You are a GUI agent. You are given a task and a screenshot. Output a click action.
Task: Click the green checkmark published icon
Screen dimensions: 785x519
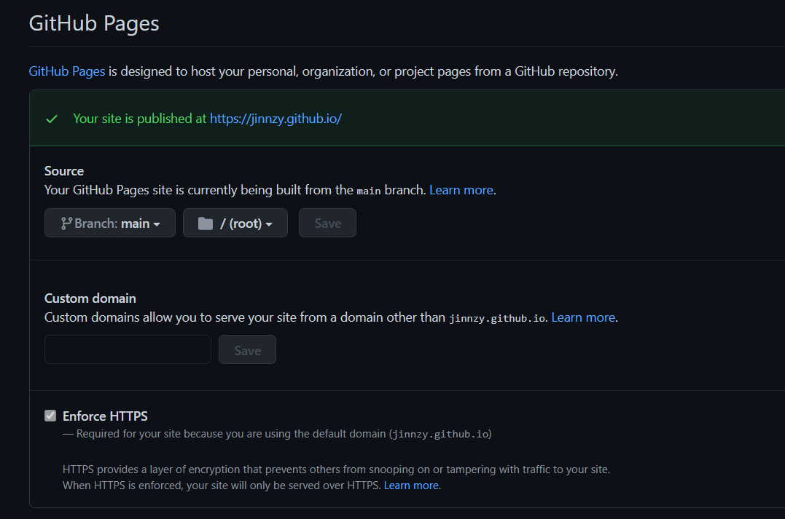coord(51,119)
